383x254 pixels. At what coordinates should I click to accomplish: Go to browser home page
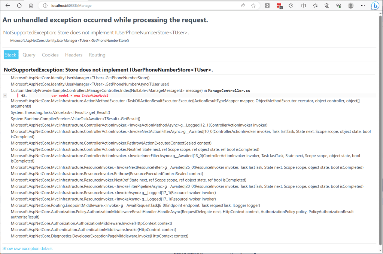(31, 6)
